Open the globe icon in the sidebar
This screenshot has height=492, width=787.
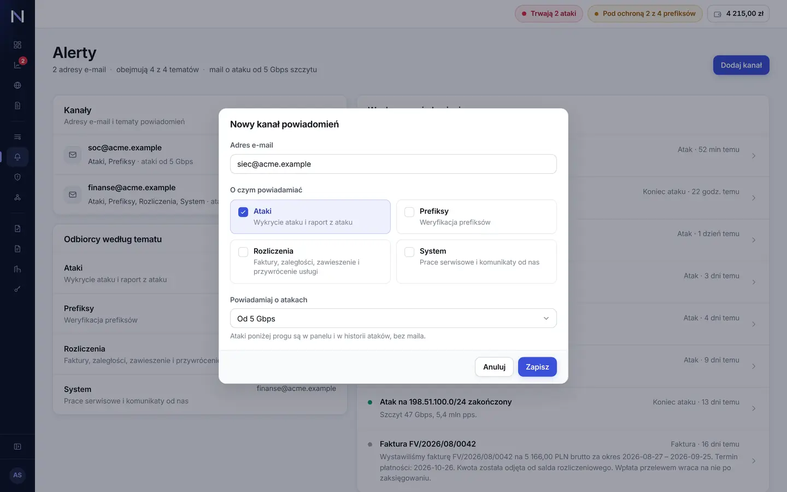click(x=17, y=85)
